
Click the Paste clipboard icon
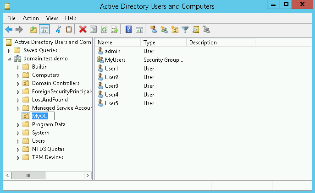tap(69, 29)
